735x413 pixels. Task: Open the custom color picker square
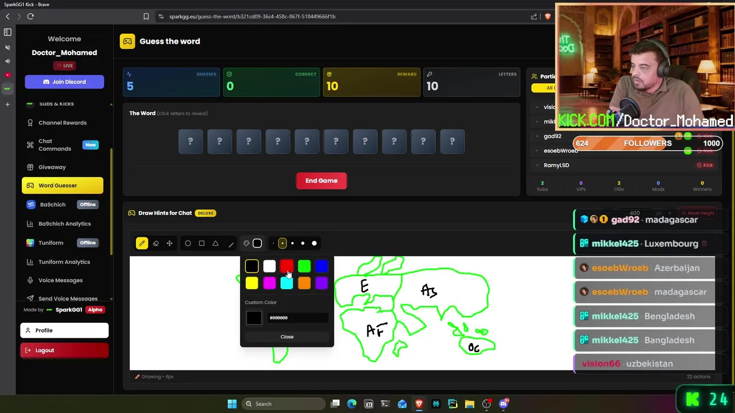click(254, 318)
